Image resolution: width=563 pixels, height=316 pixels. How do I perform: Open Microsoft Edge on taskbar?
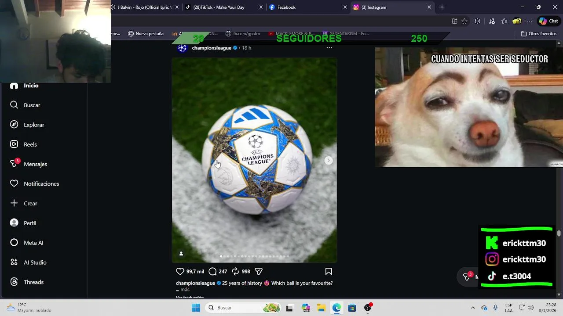pyautogui.click(x=336, y=308)
